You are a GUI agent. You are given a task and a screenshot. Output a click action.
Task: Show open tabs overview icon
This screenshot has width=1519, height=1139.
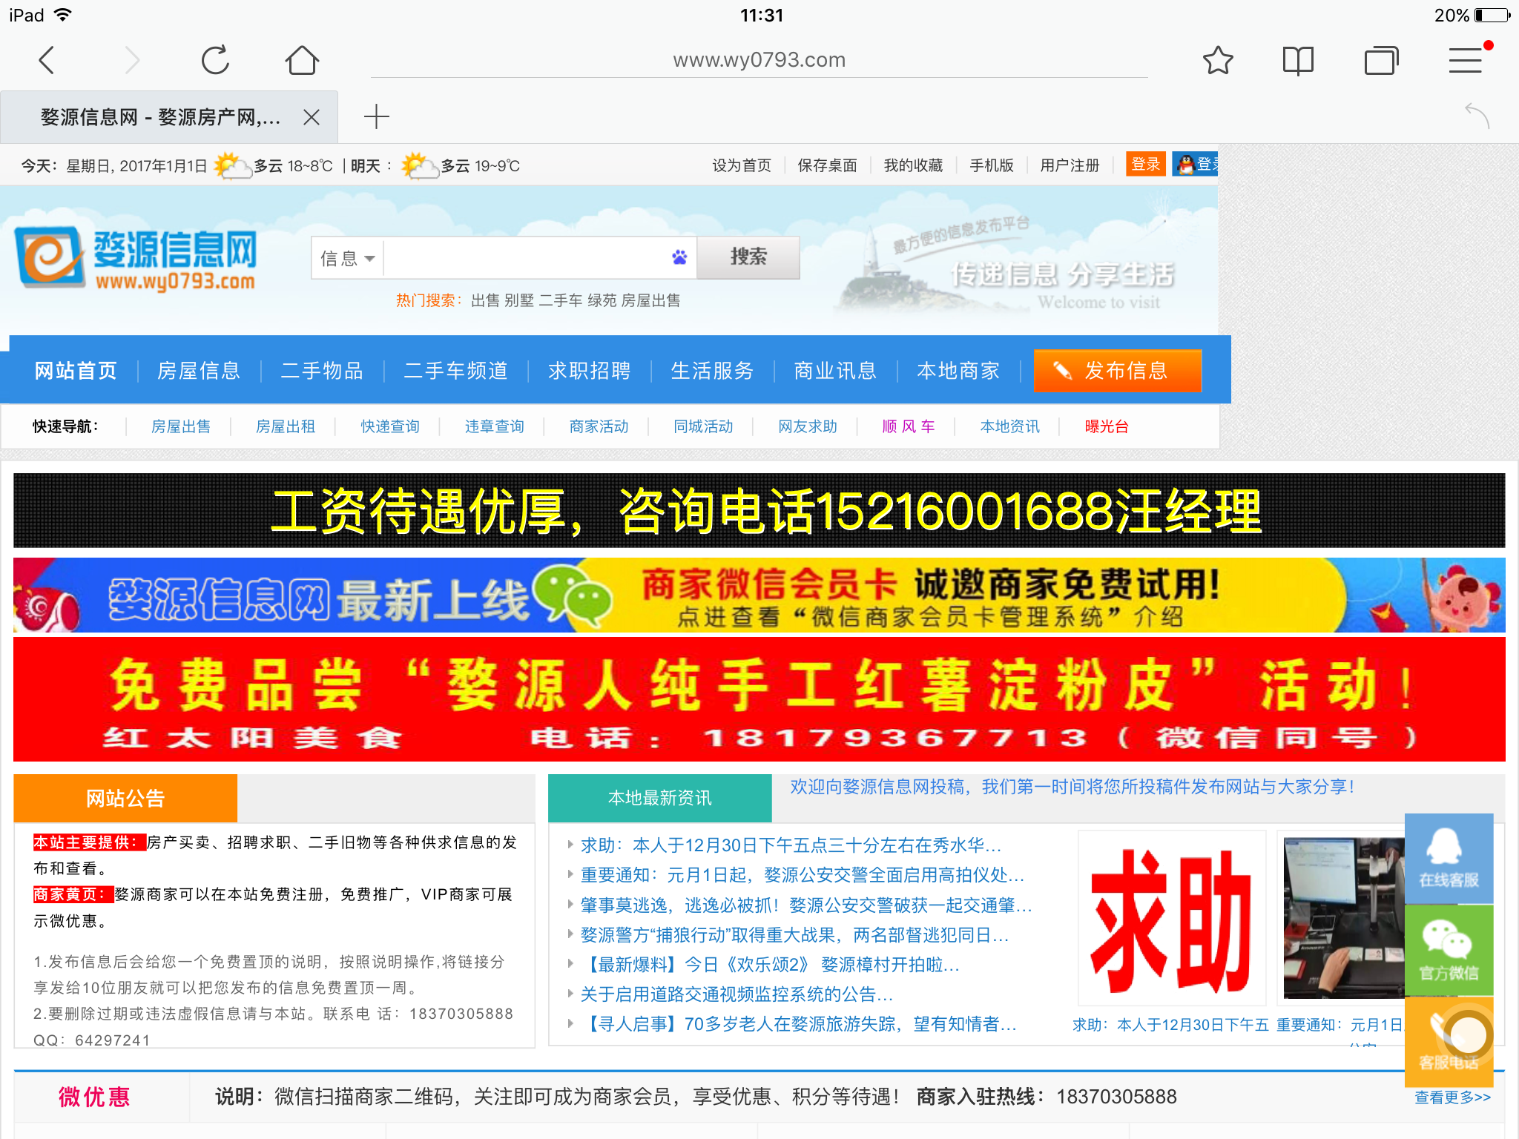[x=1380, y=60]
